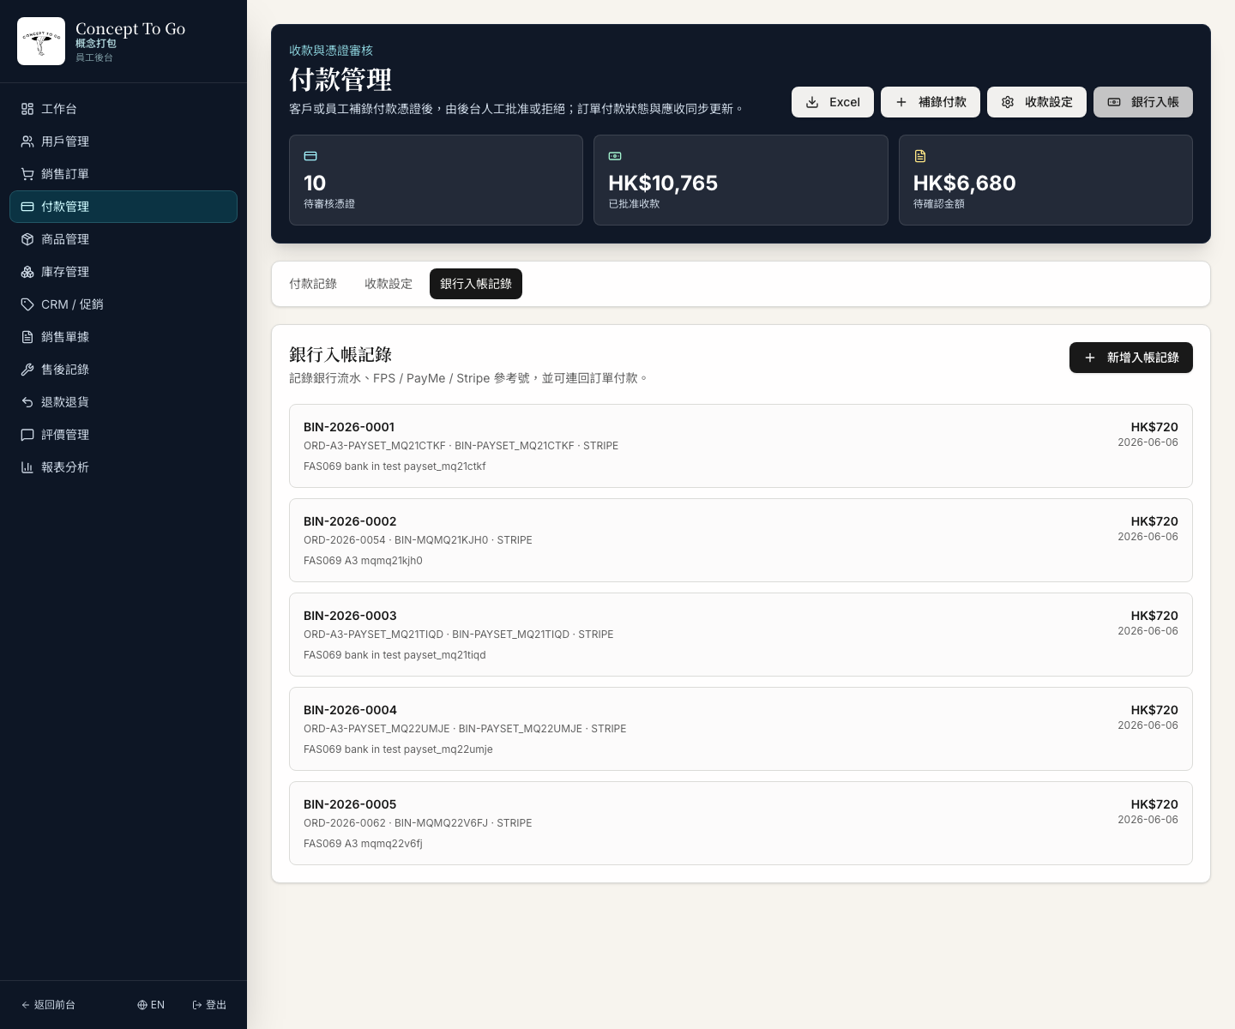Export with the Excel button
The width and height of the screenshot is (1235, 1029).
(x=833, y=102)
